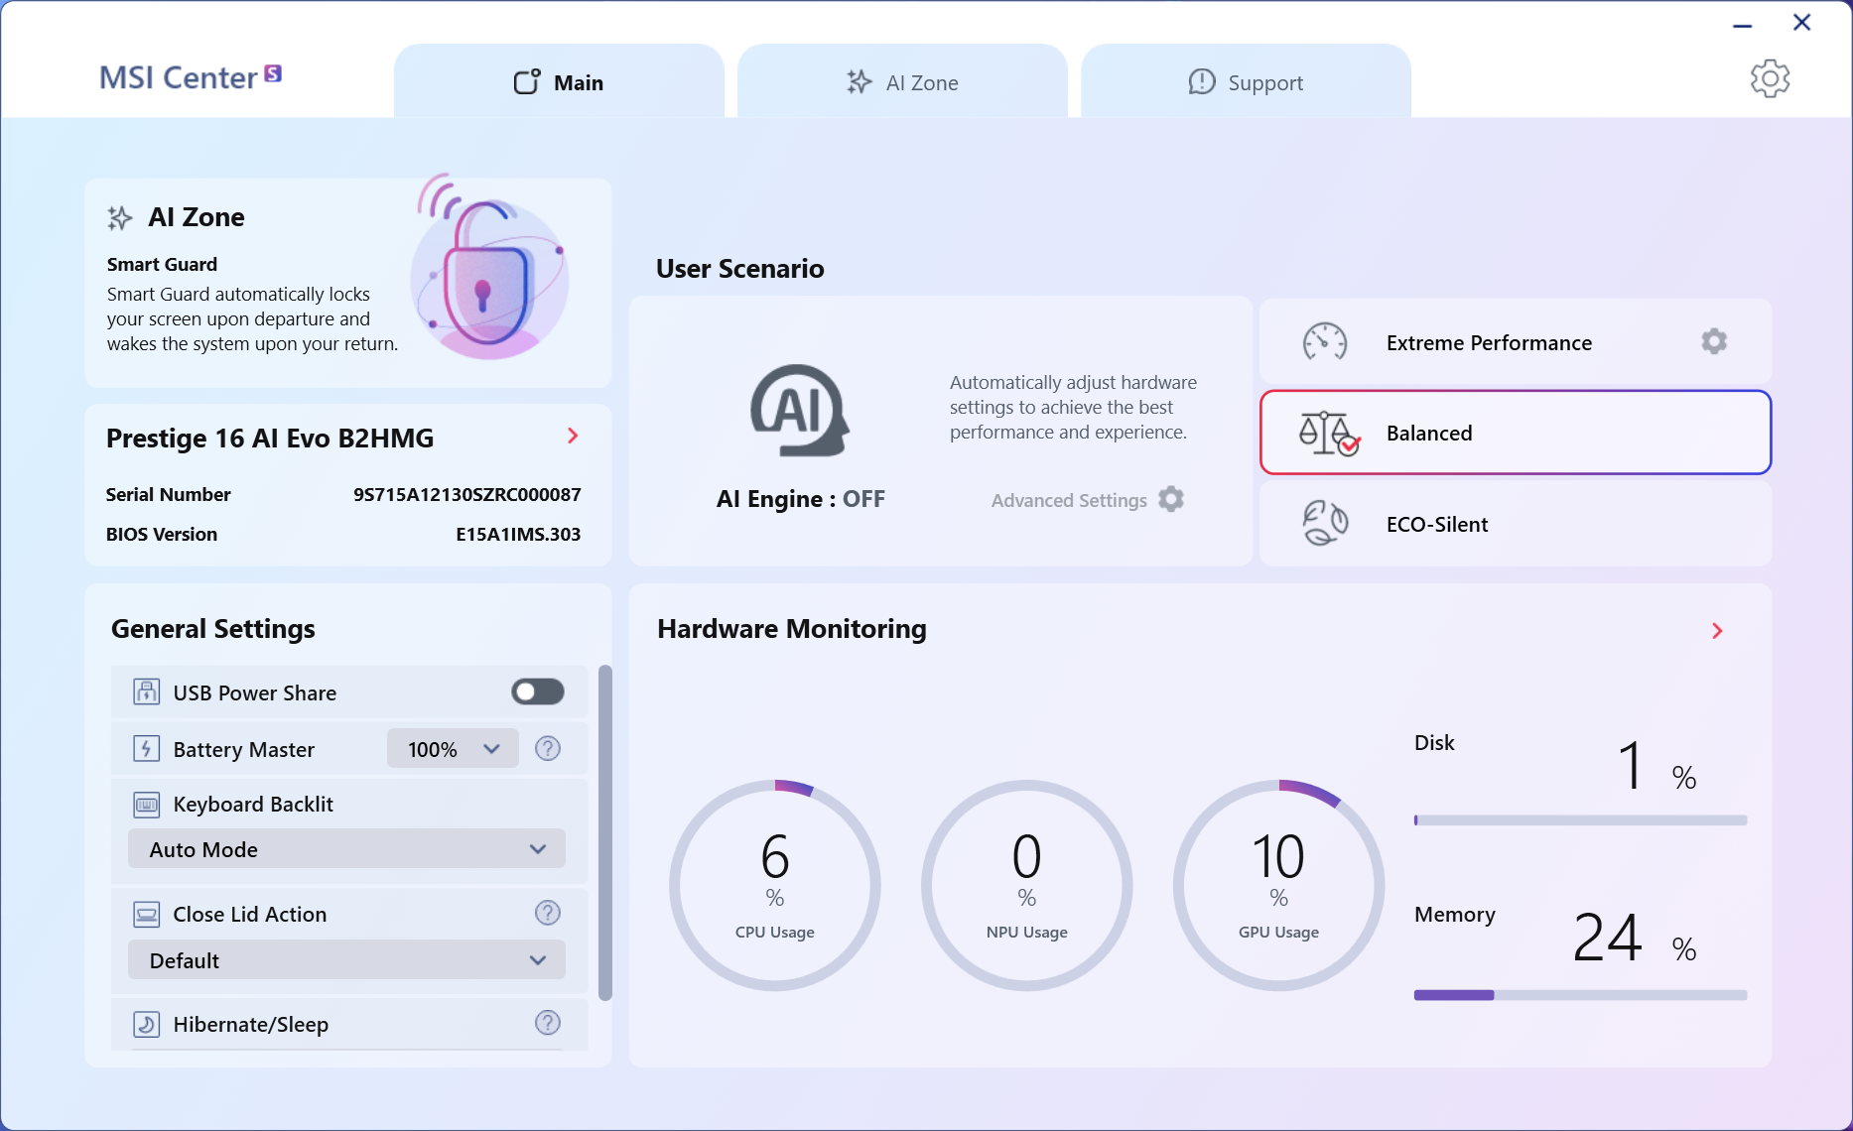
Task: Open the MSI Center settings gear
Action: [x=1769, y=78]
